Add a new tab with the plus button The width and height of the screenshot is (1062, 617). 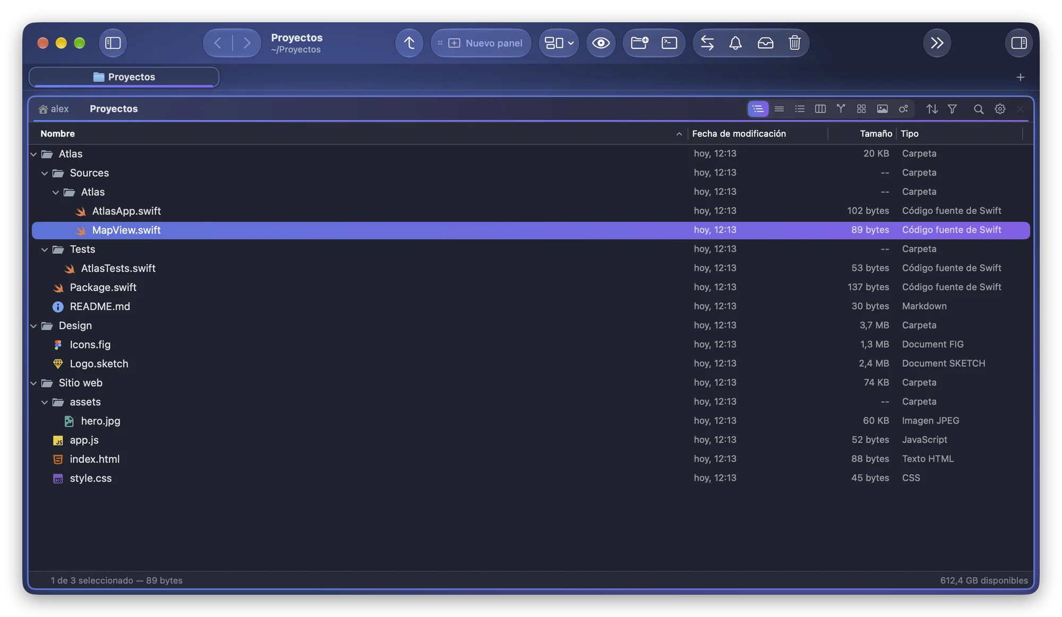coord(1020,78)
